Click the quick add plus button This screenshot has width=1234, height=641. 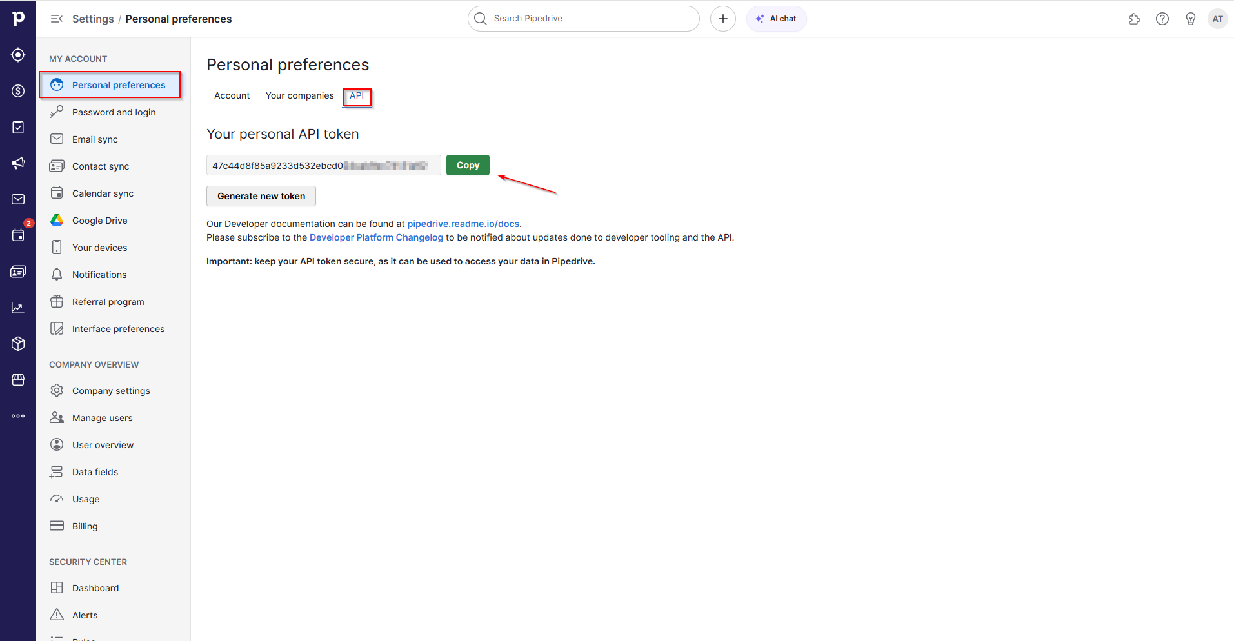723,19
